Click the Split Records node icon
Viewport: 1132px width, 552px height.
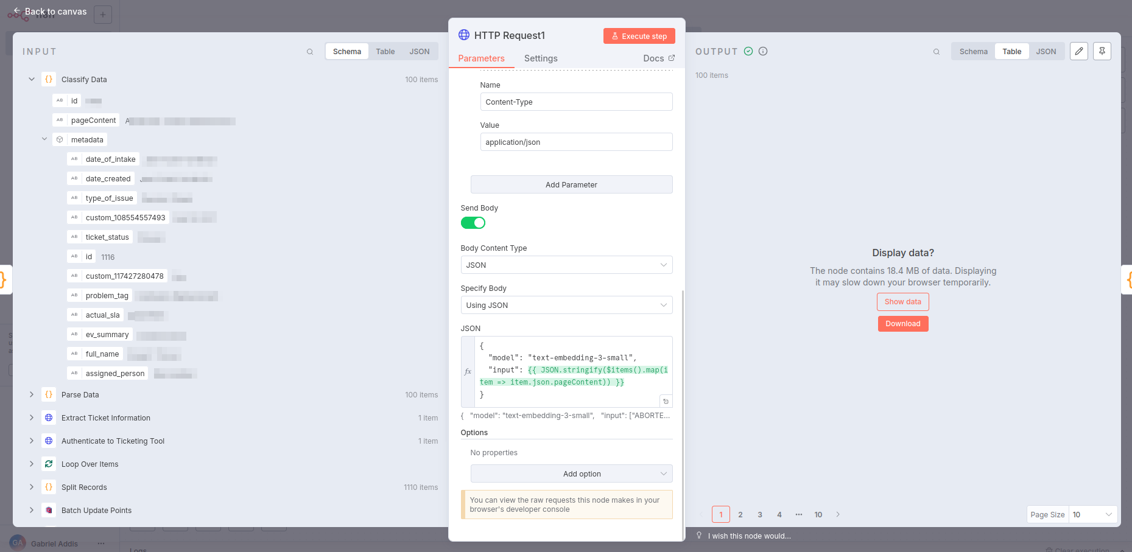[49, 487]
